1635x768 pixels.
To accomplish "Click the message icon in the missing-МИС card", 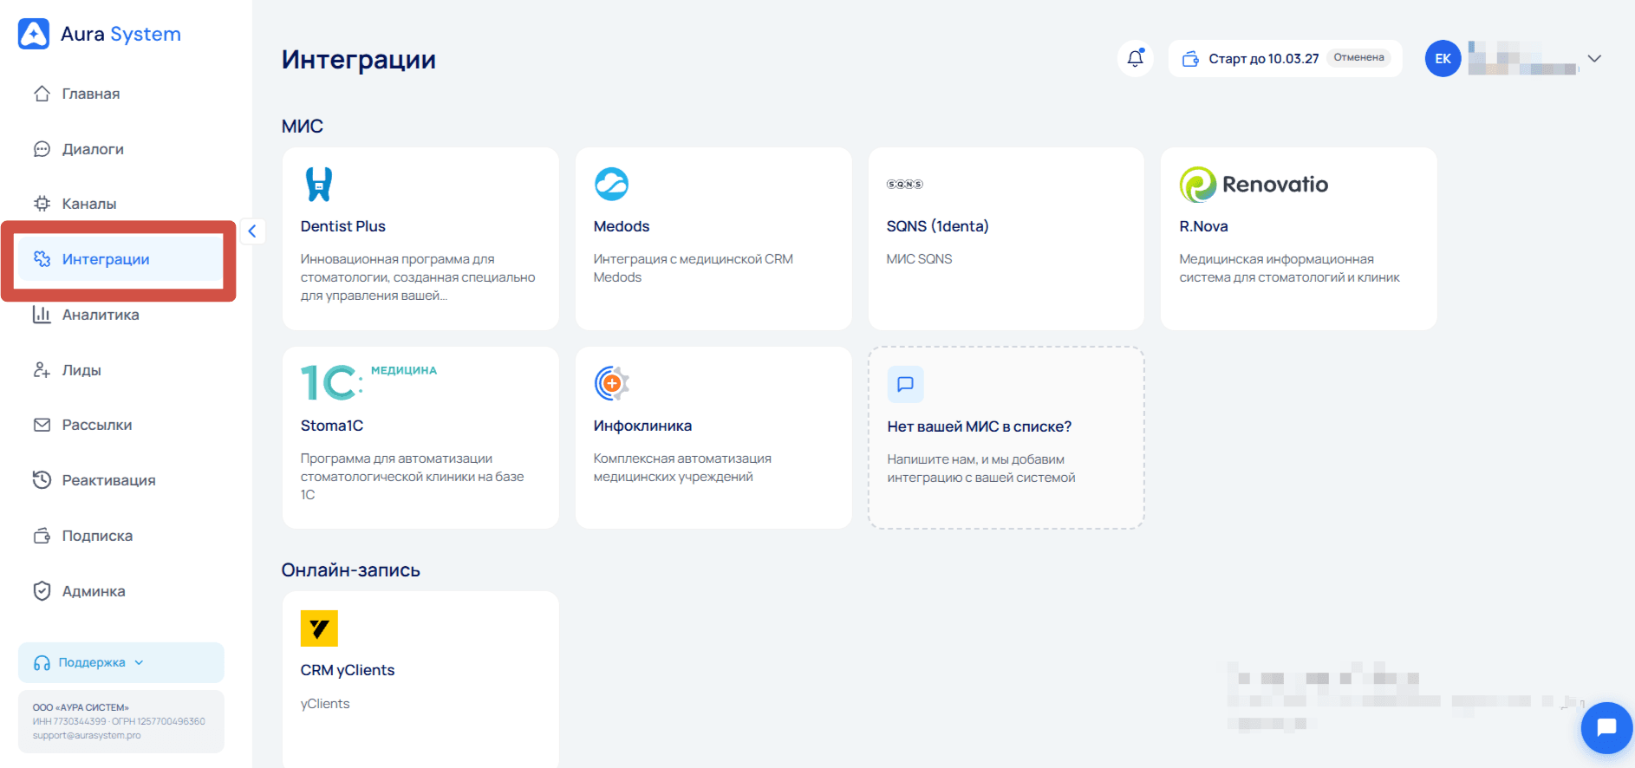I will click(906, 384).
